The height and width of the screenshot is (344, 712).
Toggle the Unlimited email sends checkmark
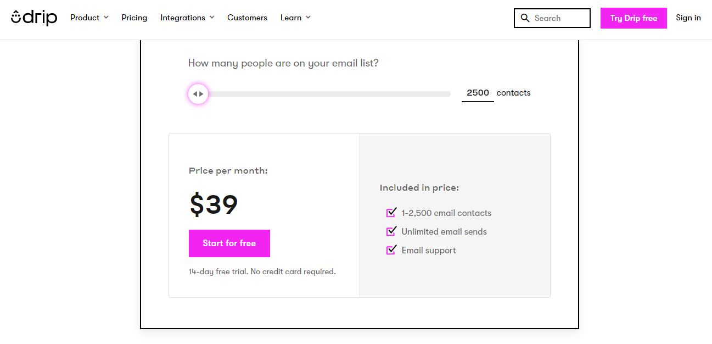coord(391,231)
